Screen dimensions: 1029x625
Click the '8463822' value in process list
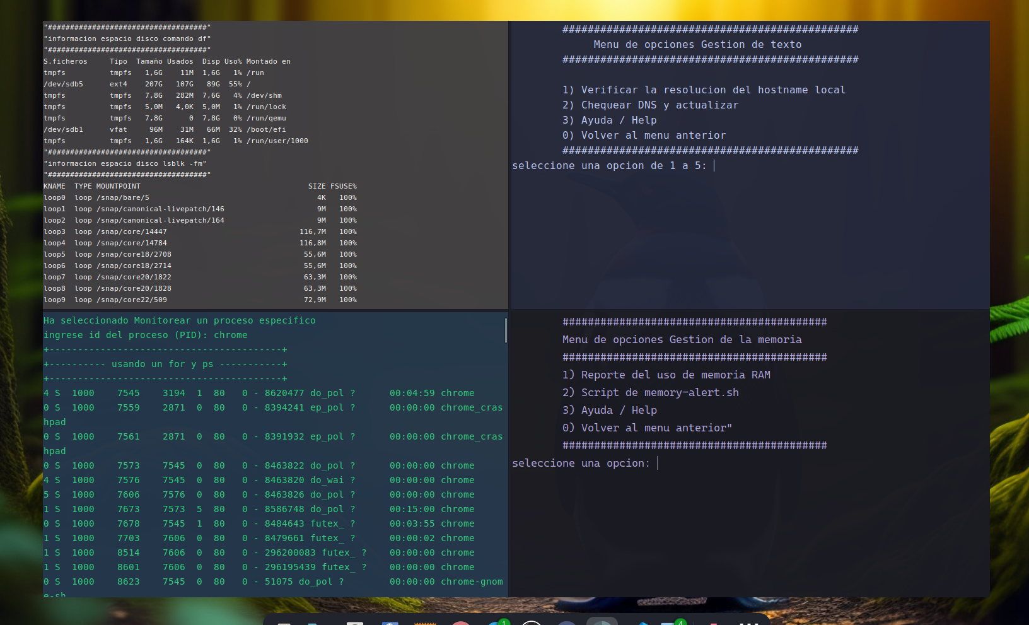tap(284, 466)
